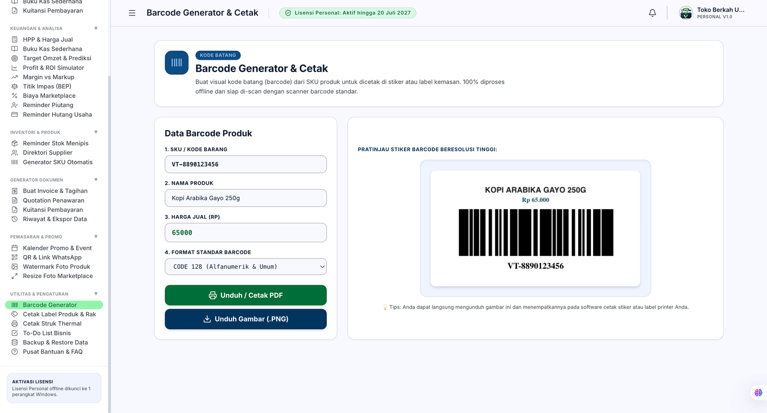Click the VT-8890123456 code below barcode
This screenshot has width=767, height=413.
pos(535,266)
